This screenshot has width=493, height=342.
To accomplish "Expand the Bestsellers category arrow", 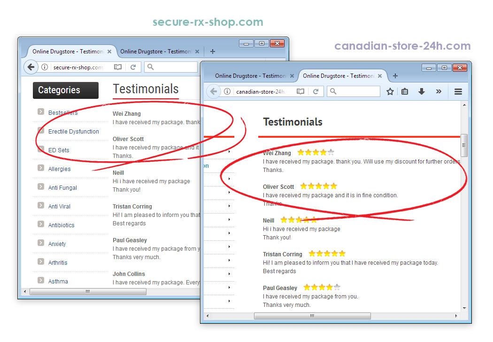I will pos(41,112).
